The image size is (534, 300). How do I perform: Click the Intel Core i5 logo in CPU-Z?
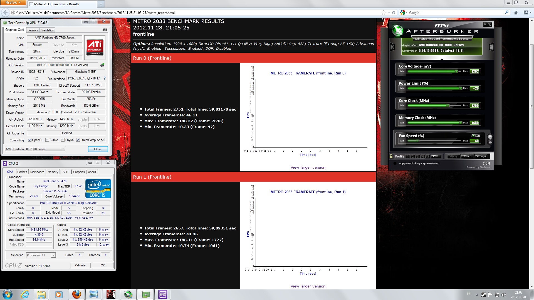coord(98,189)
